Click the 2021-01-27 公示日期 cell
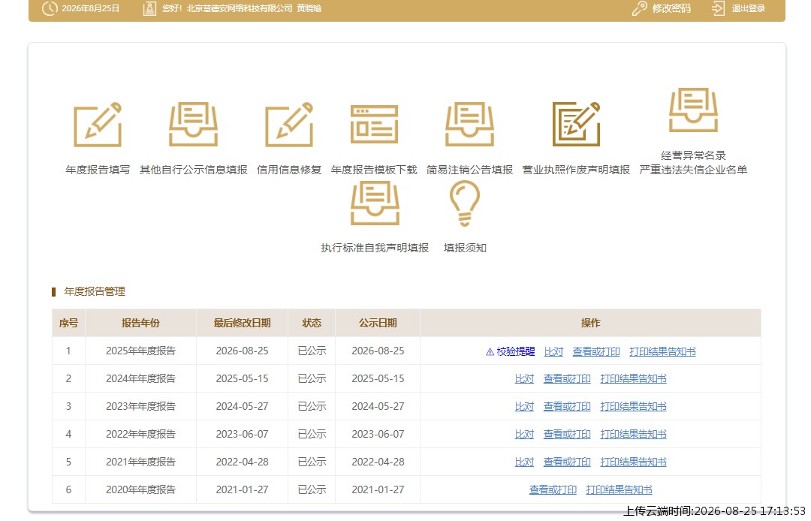 tap(378, 489)
